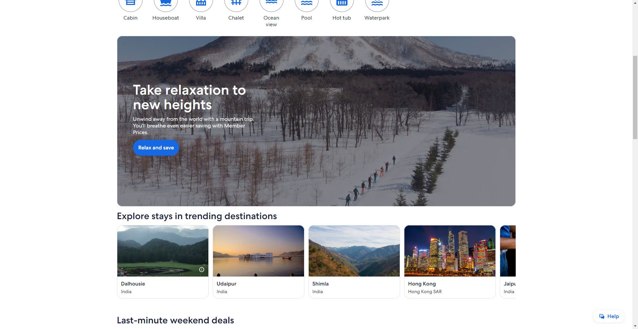Select the Cabin property type icon
This screenshot has height=329, width=638.
[130, 5]
